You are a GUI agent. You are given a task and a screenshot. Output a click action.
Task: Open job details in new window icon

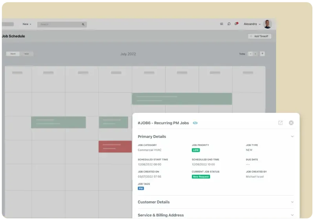(280, 123)
